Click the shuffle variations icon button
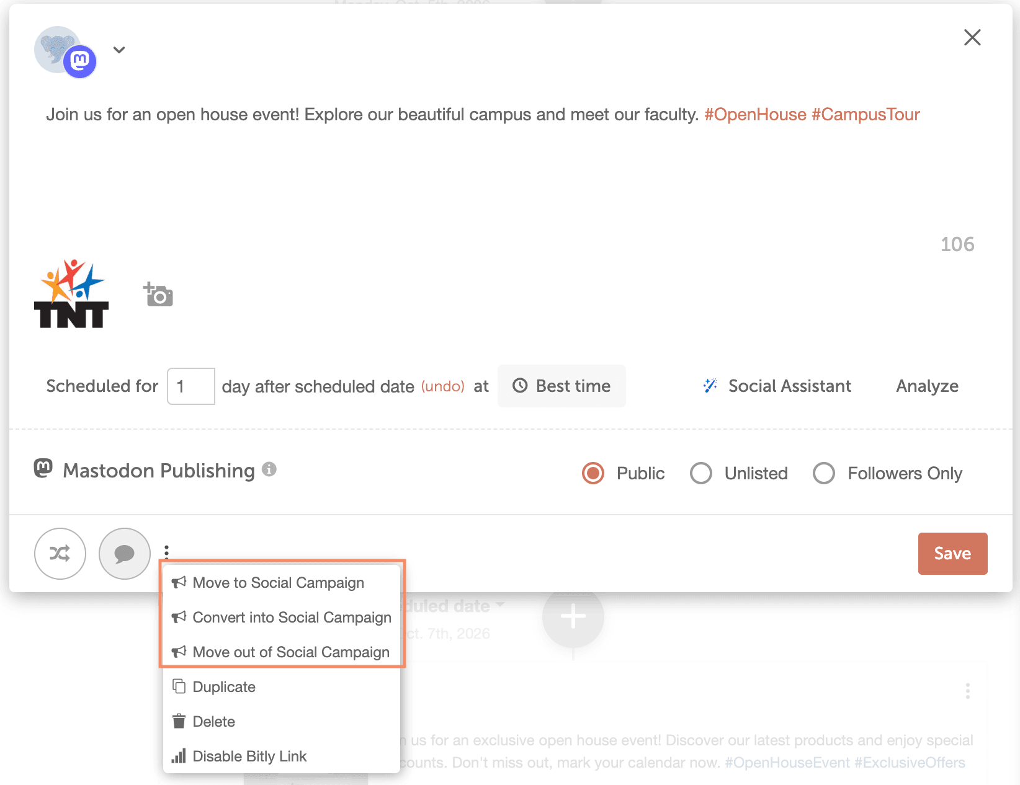This screenshot has height=785, width=1020. point(60,553)
